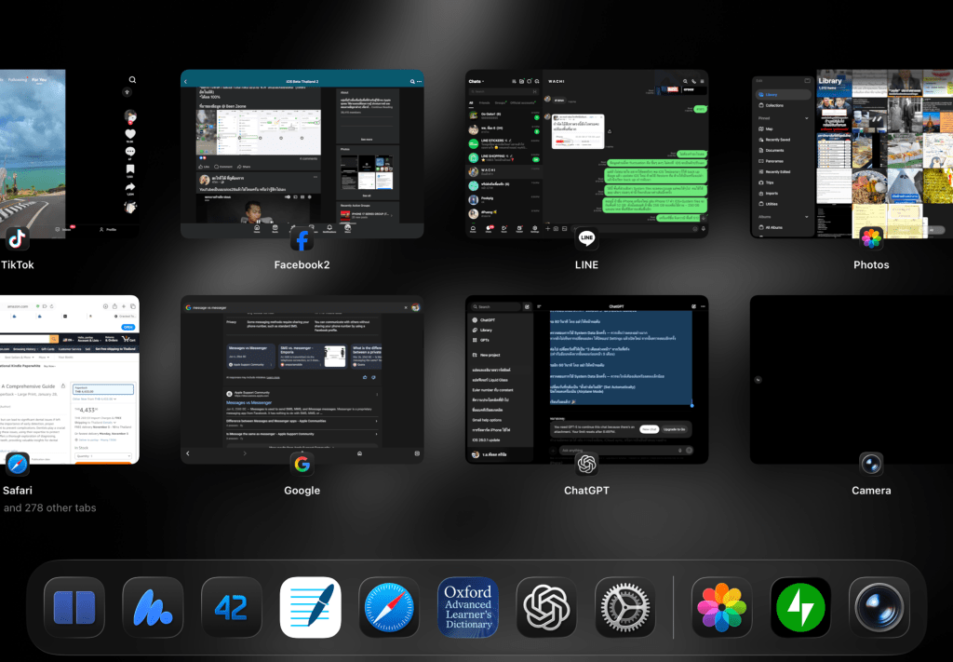Screen dimensions: 953x662
Task: Switch to the ChatGPT conversation window preview
Action: pos(586,379)
